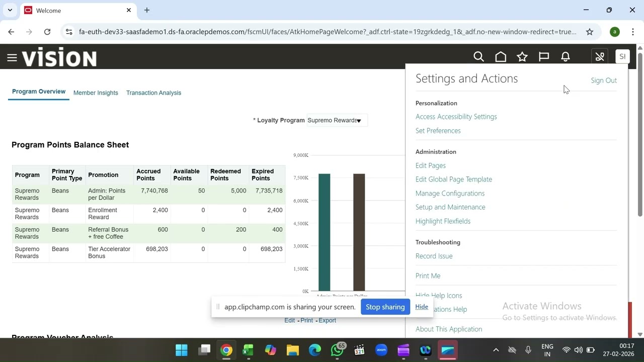
Task: Switch to Transaction Analysis tab
Action: (153, 93)
